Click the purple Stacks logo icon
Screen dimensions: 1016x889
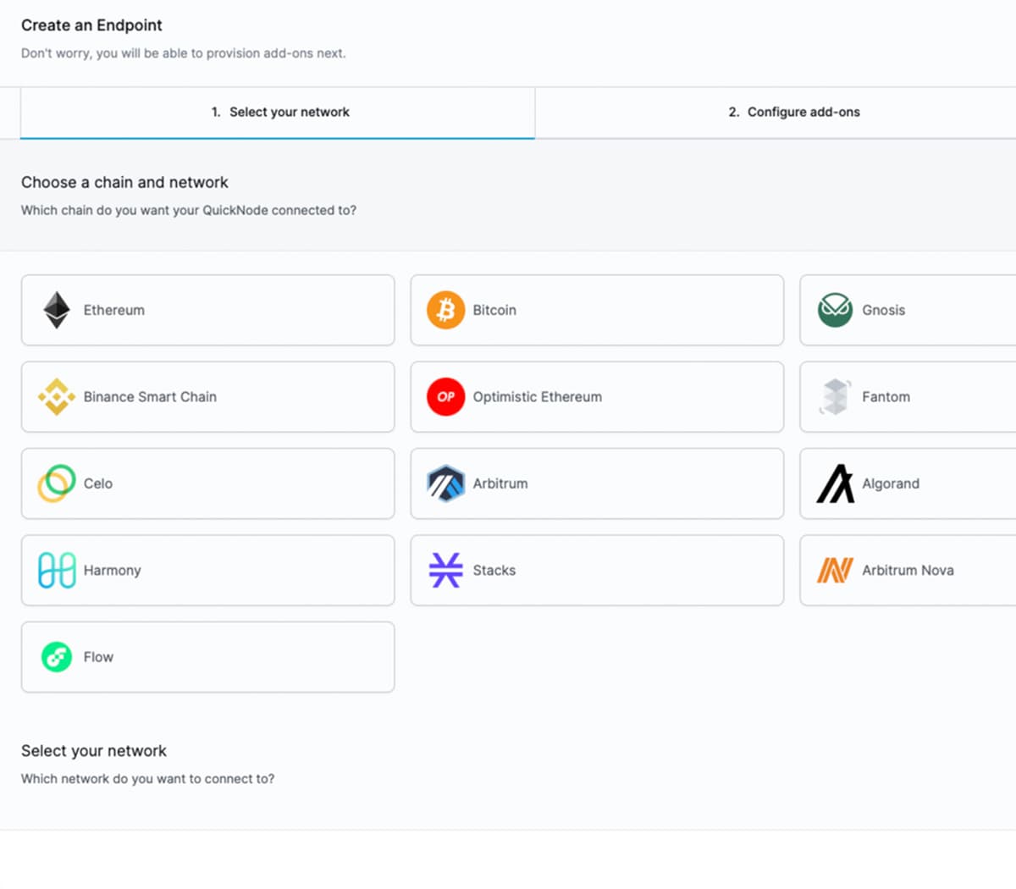click(x=446, y=570)
